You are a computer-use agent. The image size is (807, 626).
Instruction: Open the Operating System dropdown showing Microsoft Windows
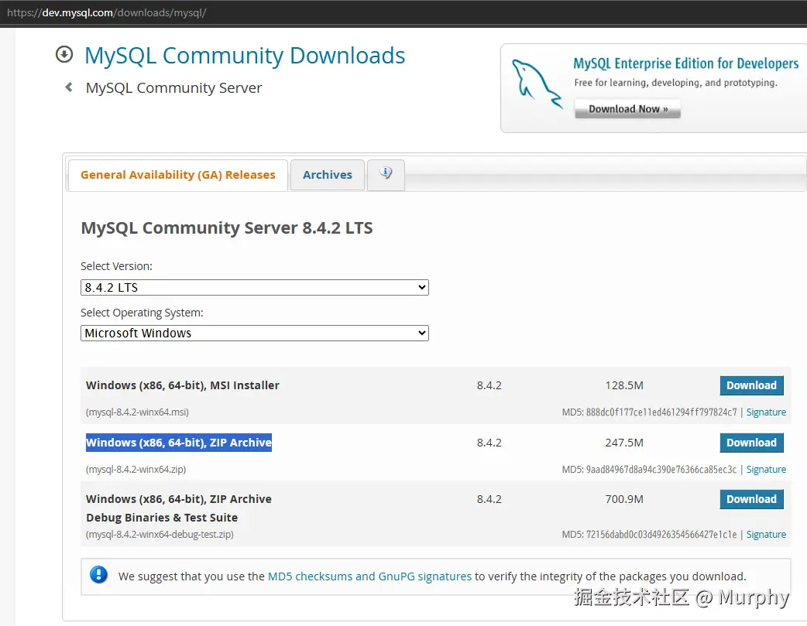tap(254, 333)
